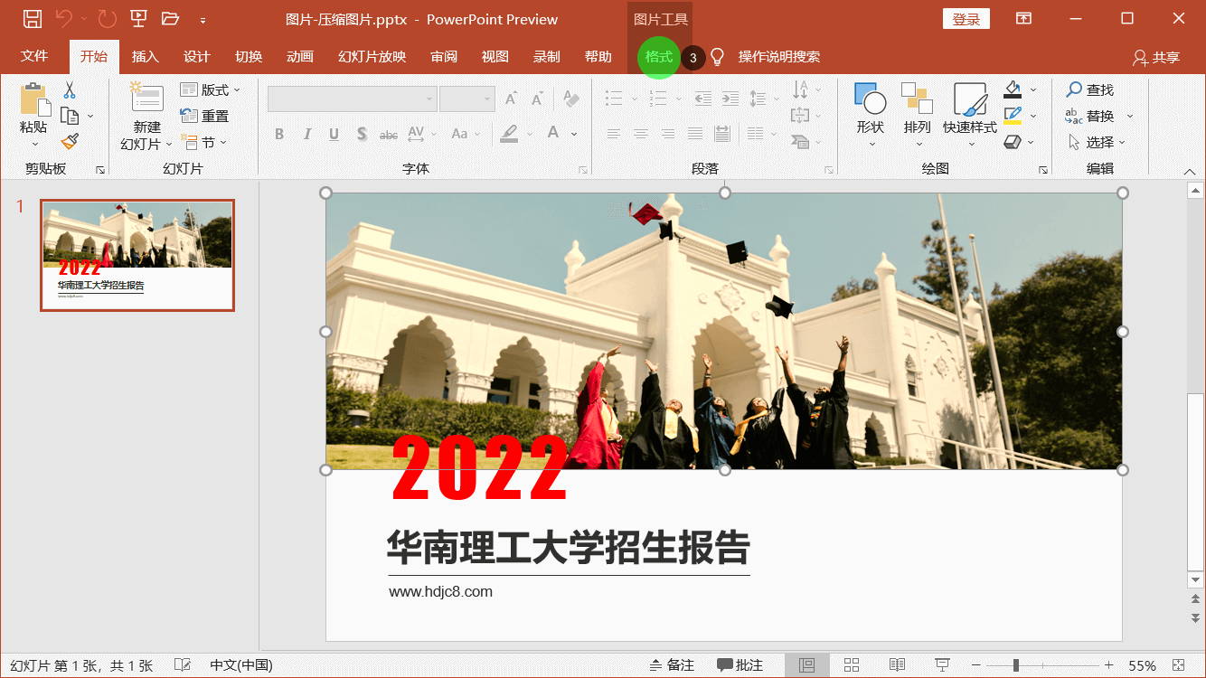Open the font name combo box
This screenshot has width=1206, height=678.
[353, 99]
